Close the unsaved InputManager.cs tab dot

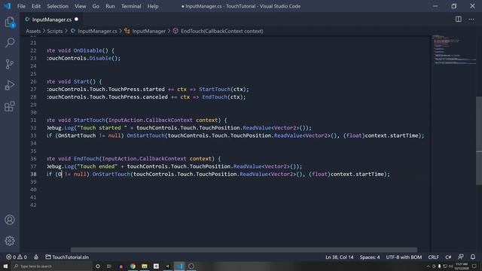click(x=76, y=19)
